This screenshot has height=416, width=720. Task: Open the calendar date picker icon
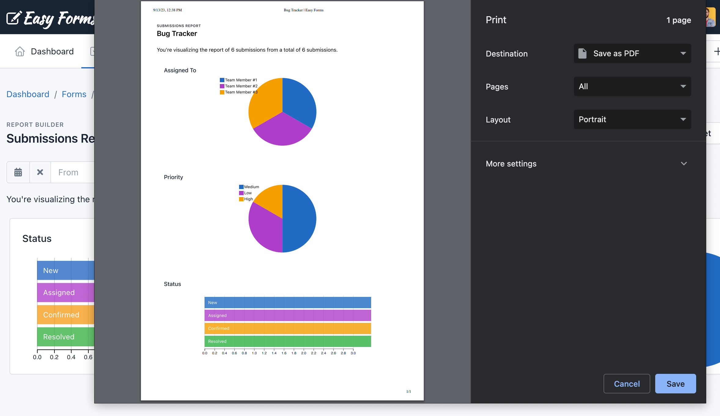pyautogui.click(x=18, y=172)
